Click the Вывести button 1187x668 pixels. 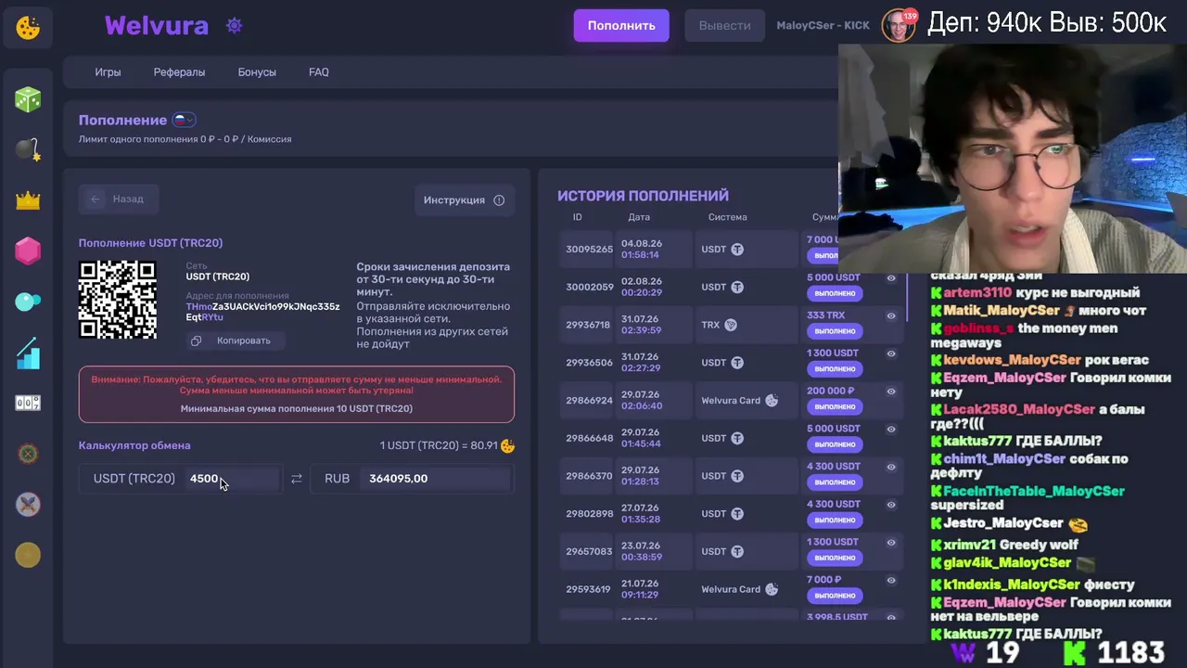[724, 26]
